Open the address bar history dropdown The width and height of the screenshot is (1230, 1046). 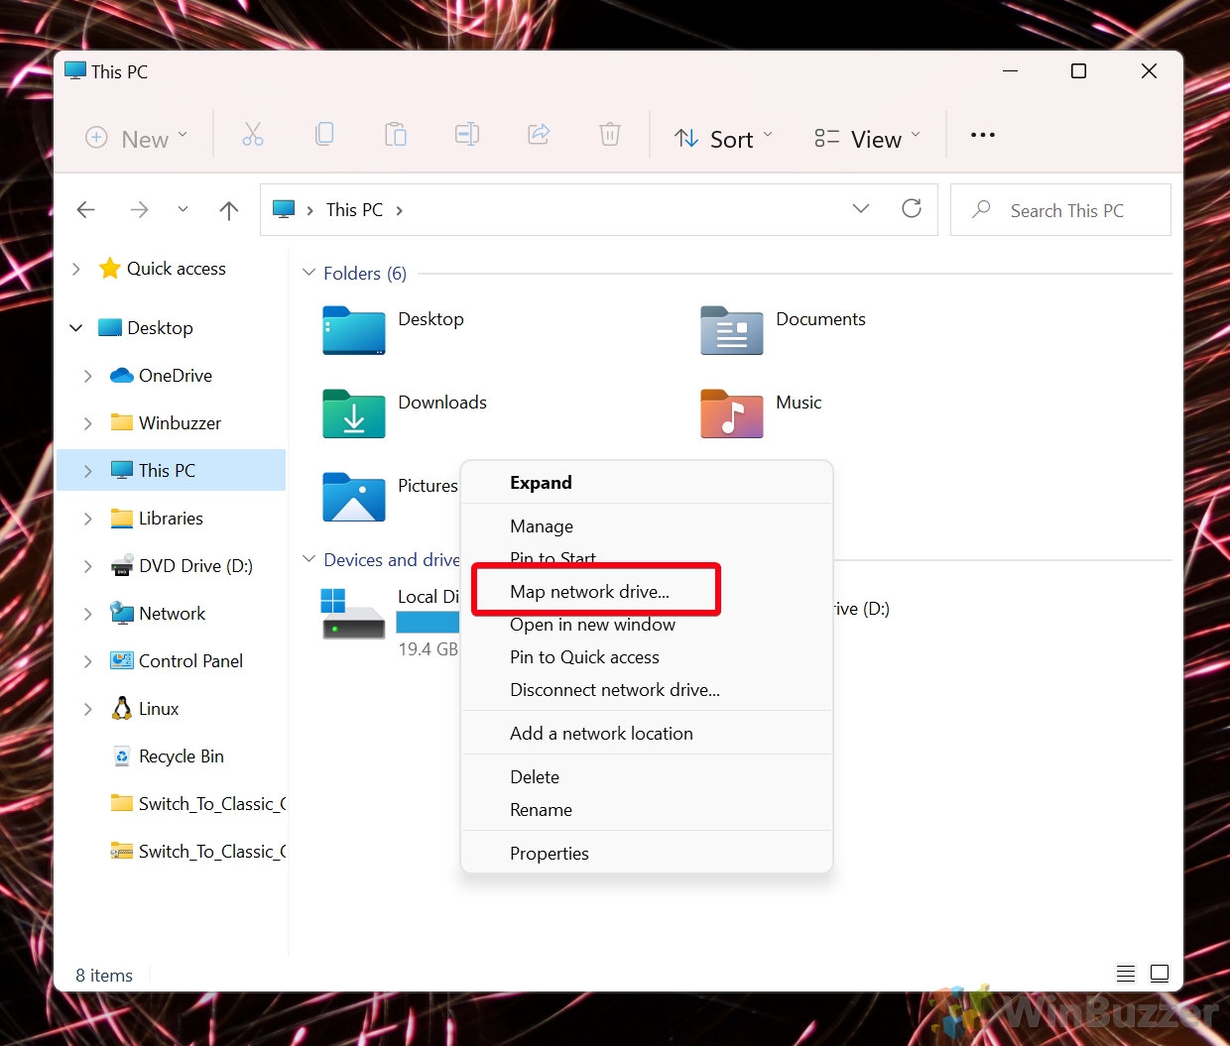pos(861,208)
